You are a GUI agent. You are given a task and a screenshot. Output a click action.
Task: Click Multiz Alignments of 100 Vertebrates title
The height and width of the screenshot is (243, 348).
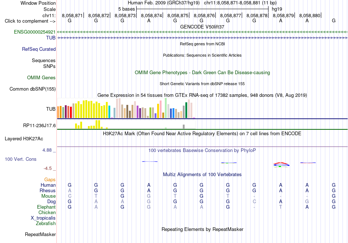click(202, 174)
